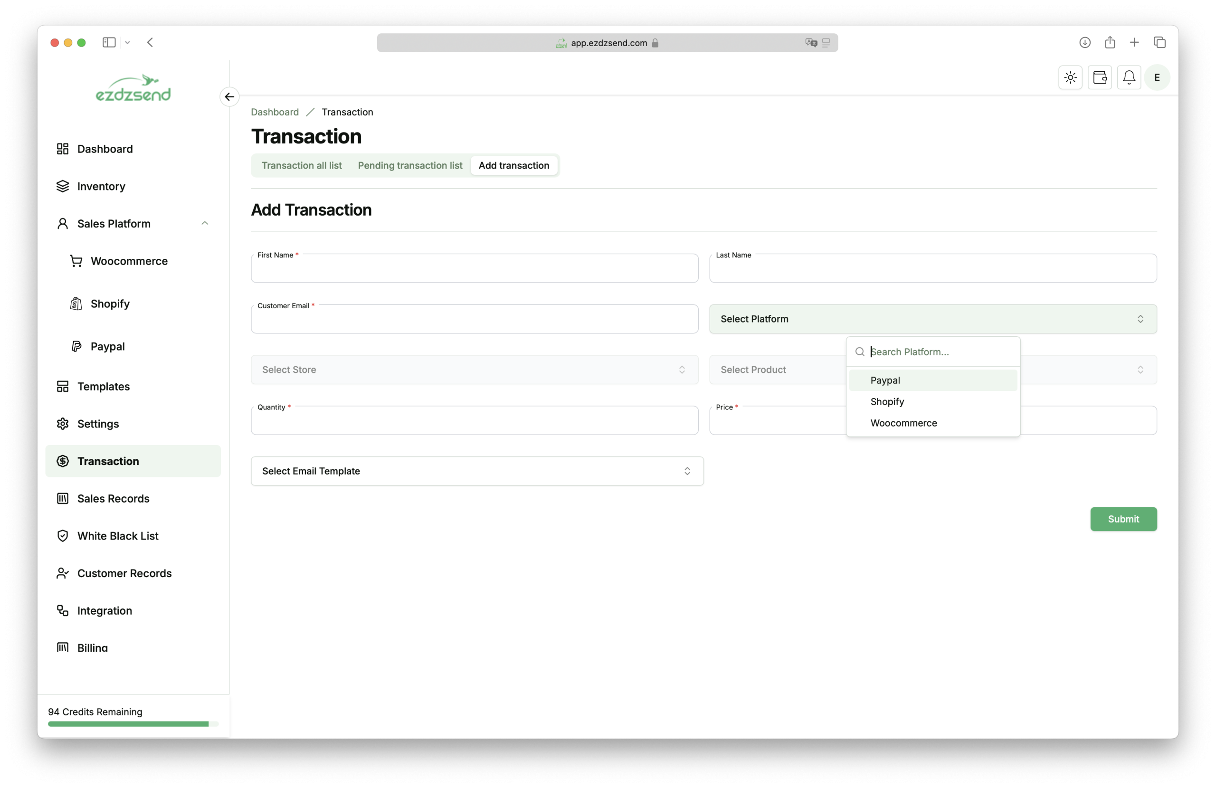Screen dimensions: 1216x788
Task: Select Woocommerce from platform results
Action: coord(903,423)
